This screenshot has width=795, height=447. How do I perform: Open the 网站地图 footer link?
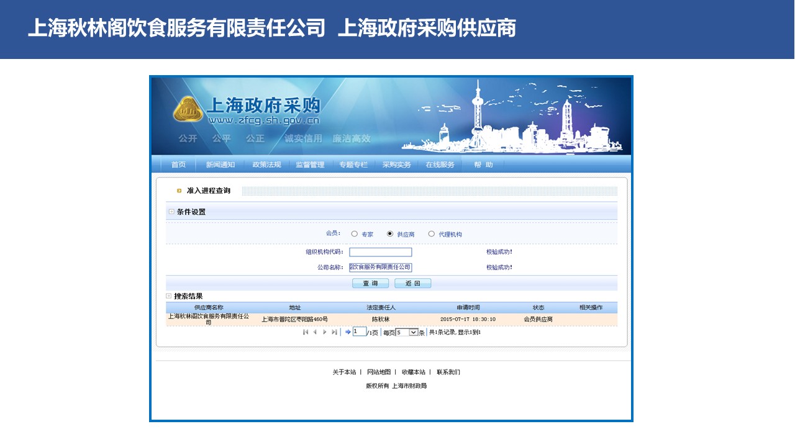click(379, 372)
